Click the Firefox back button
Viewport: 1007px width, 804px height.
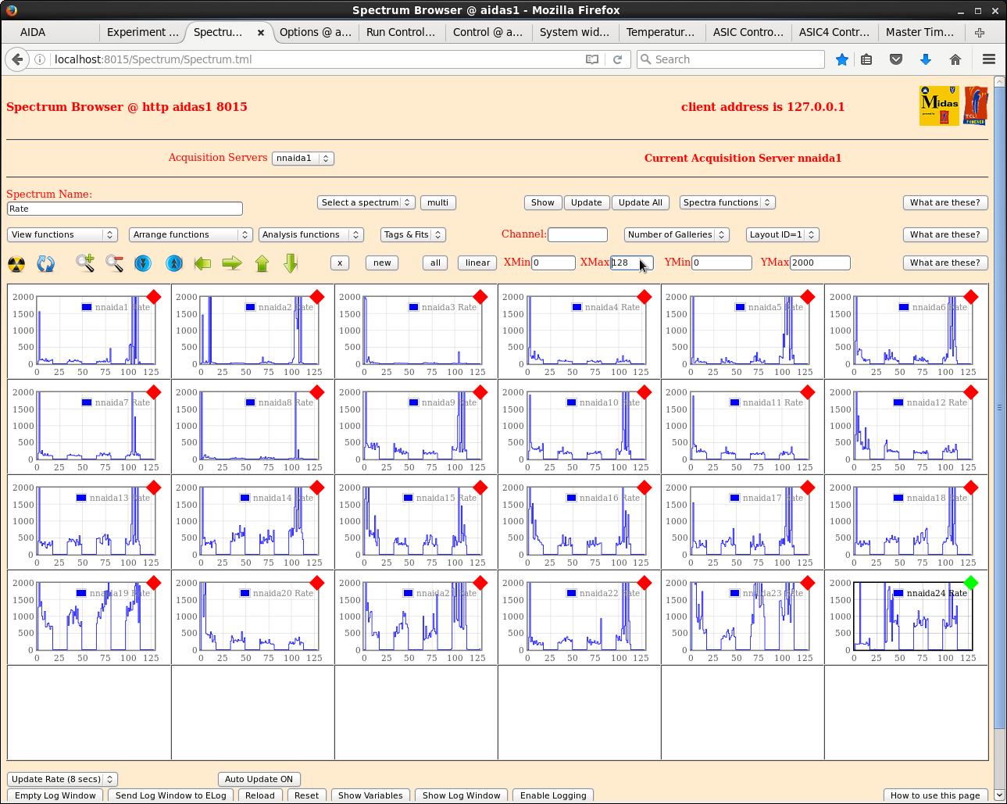17,59
